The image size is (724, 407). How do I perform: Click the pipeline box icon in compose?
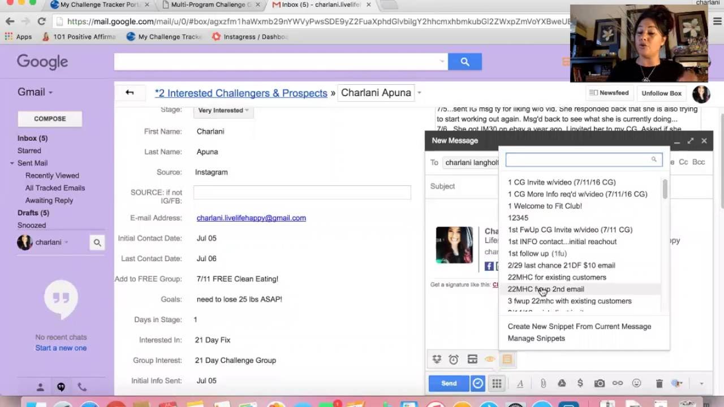[472, 360]
